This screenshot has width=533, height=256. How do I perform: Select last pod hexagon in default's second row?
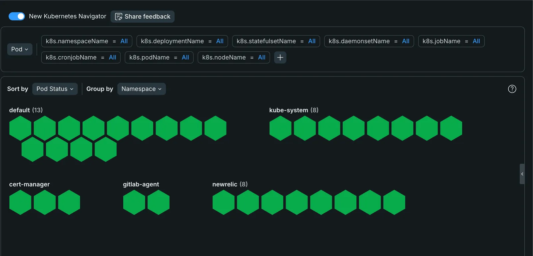[x=106, y=149]
